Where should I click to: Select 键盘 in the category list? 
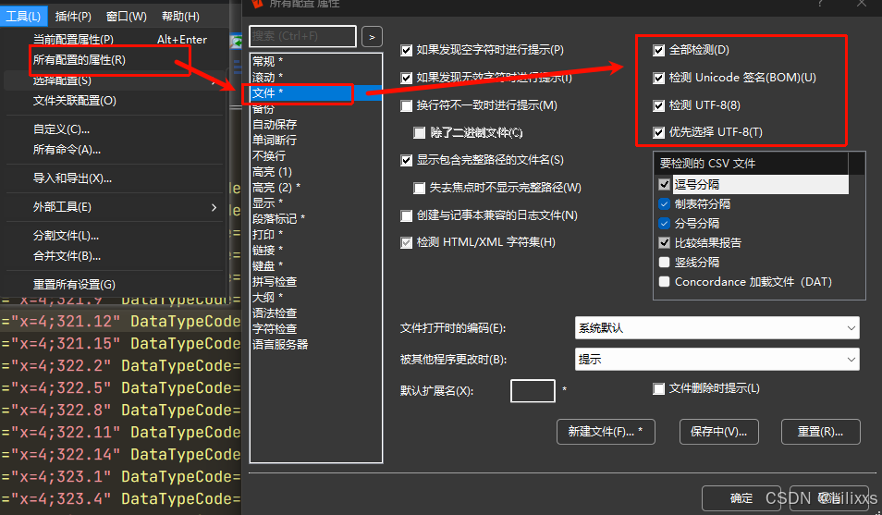pos(316,265)
